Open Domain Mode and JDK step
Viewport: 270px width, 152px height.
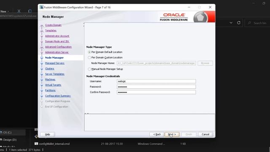[x=57, y=41]
